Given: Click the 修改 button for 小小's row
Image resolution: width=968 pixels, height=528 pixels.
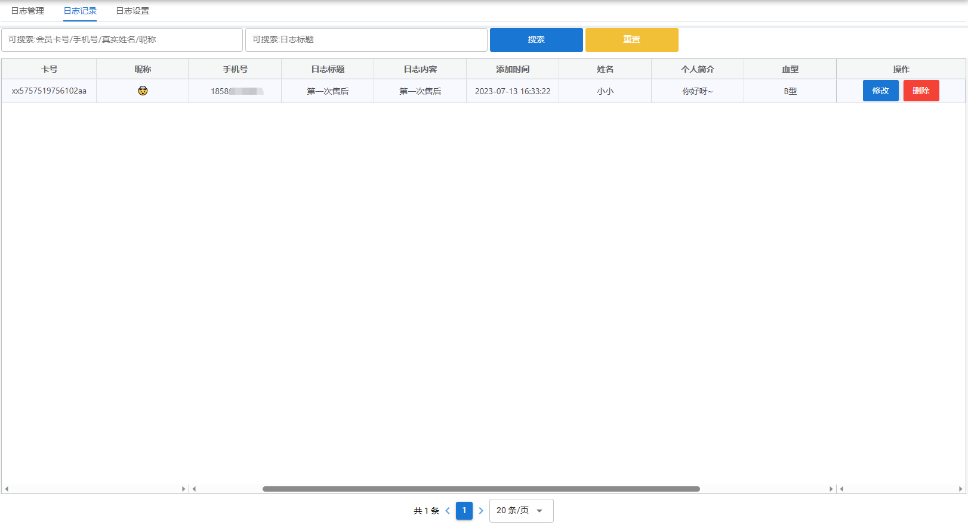Looking at the screenshot, I should point(881,91).
